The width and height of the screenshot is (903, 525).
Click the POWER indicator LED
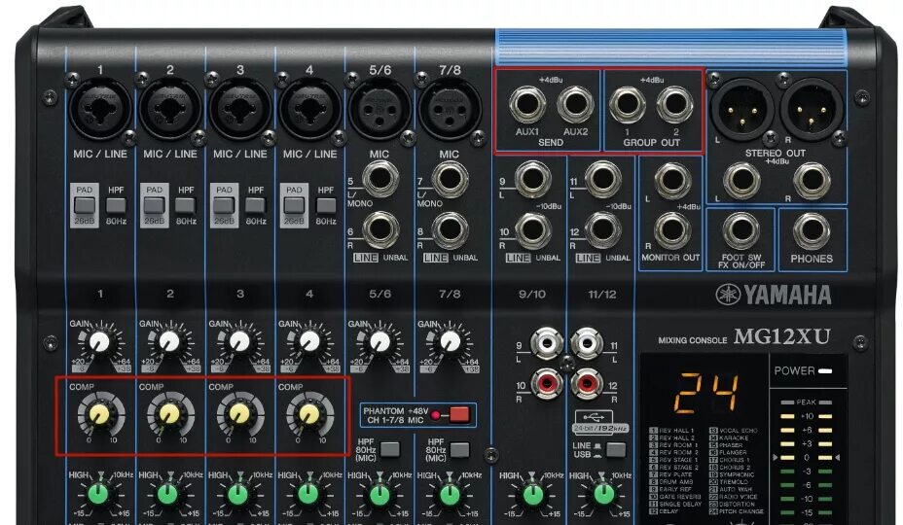[x=825, y=371]
